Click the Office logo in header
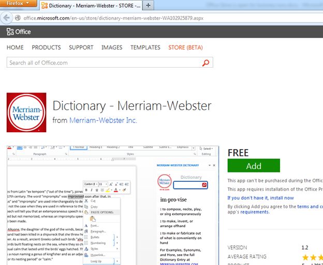The image size is (323, 265). coord(19,32)
